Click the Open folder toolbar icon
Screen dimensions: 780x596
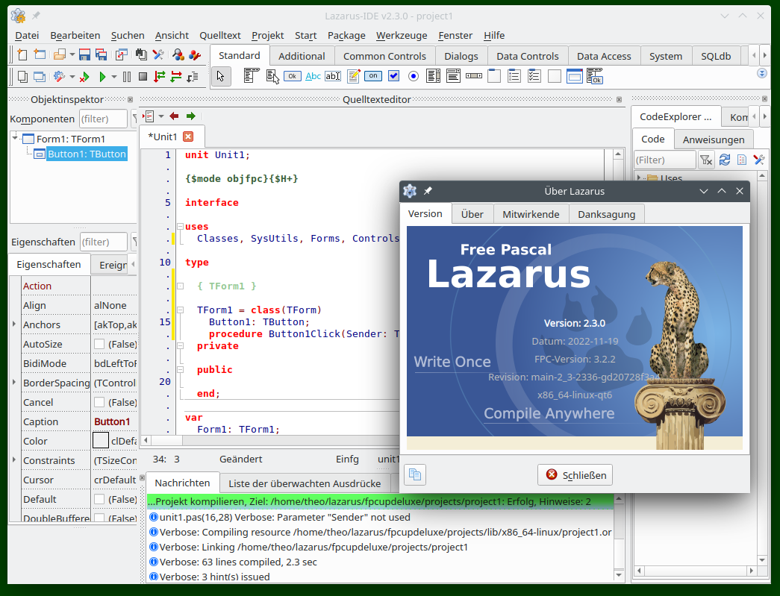tap(60, 54)
